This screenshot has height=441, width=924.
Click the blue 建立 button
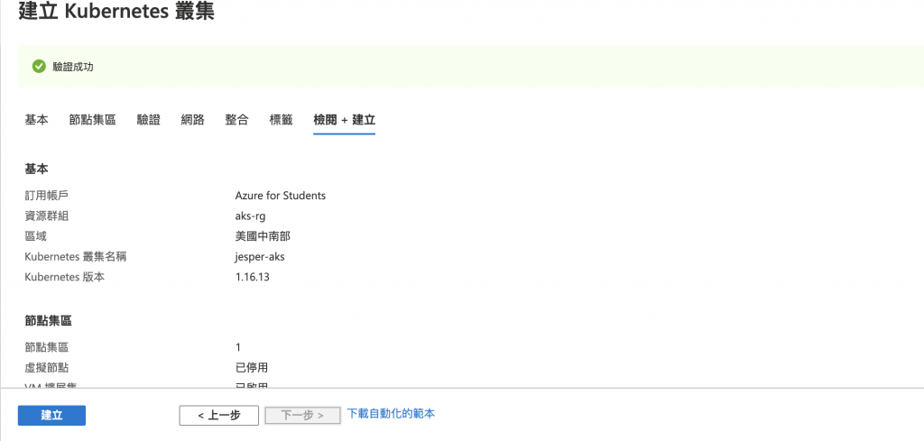pos(51,415)
